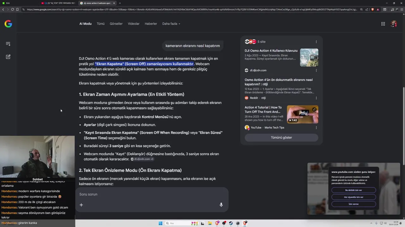Click the Brave Shields lion icon
Screen dimensions: 405x227
click(372, 9)
